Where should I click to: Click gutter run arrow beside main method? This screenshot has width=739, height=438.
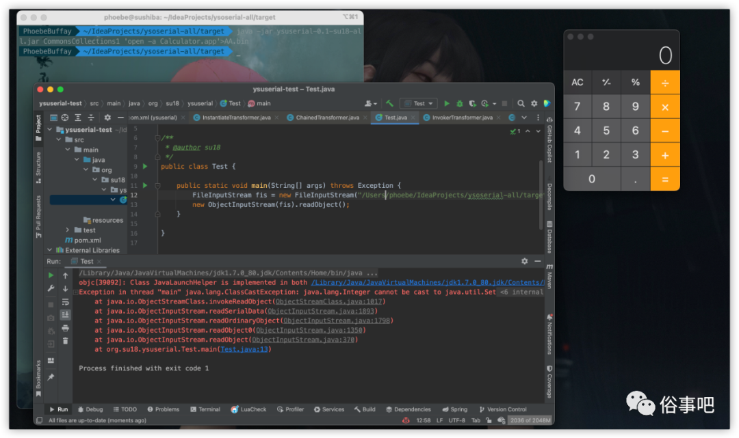(145, 185)
